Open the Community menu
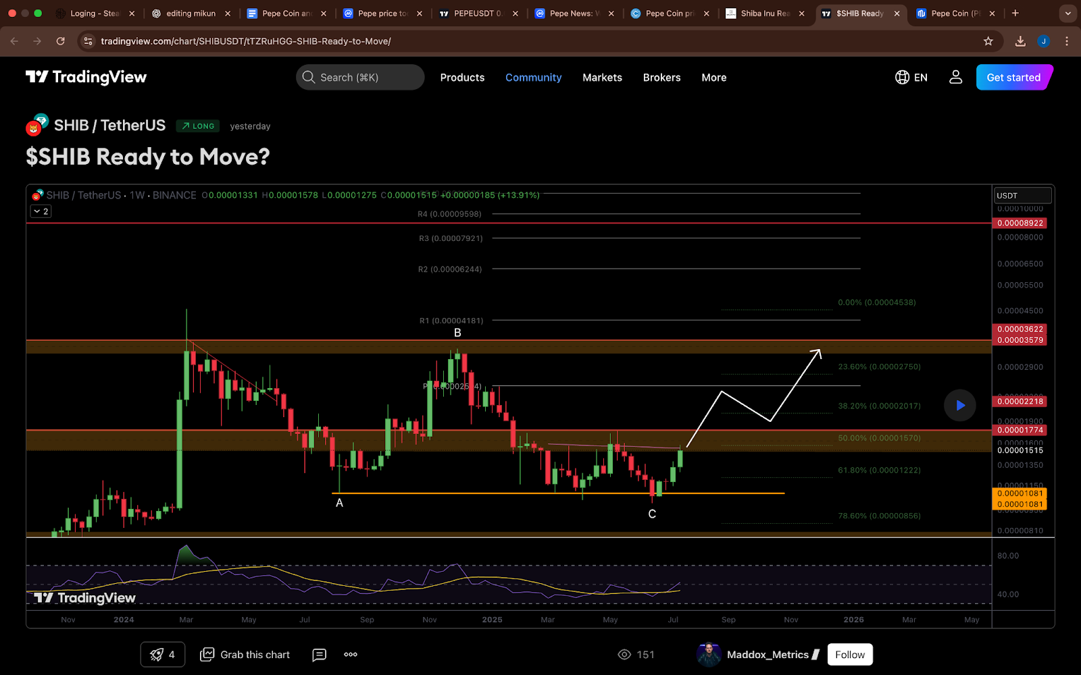This screenshot has height=675, width=1081. tap(533, 78)
